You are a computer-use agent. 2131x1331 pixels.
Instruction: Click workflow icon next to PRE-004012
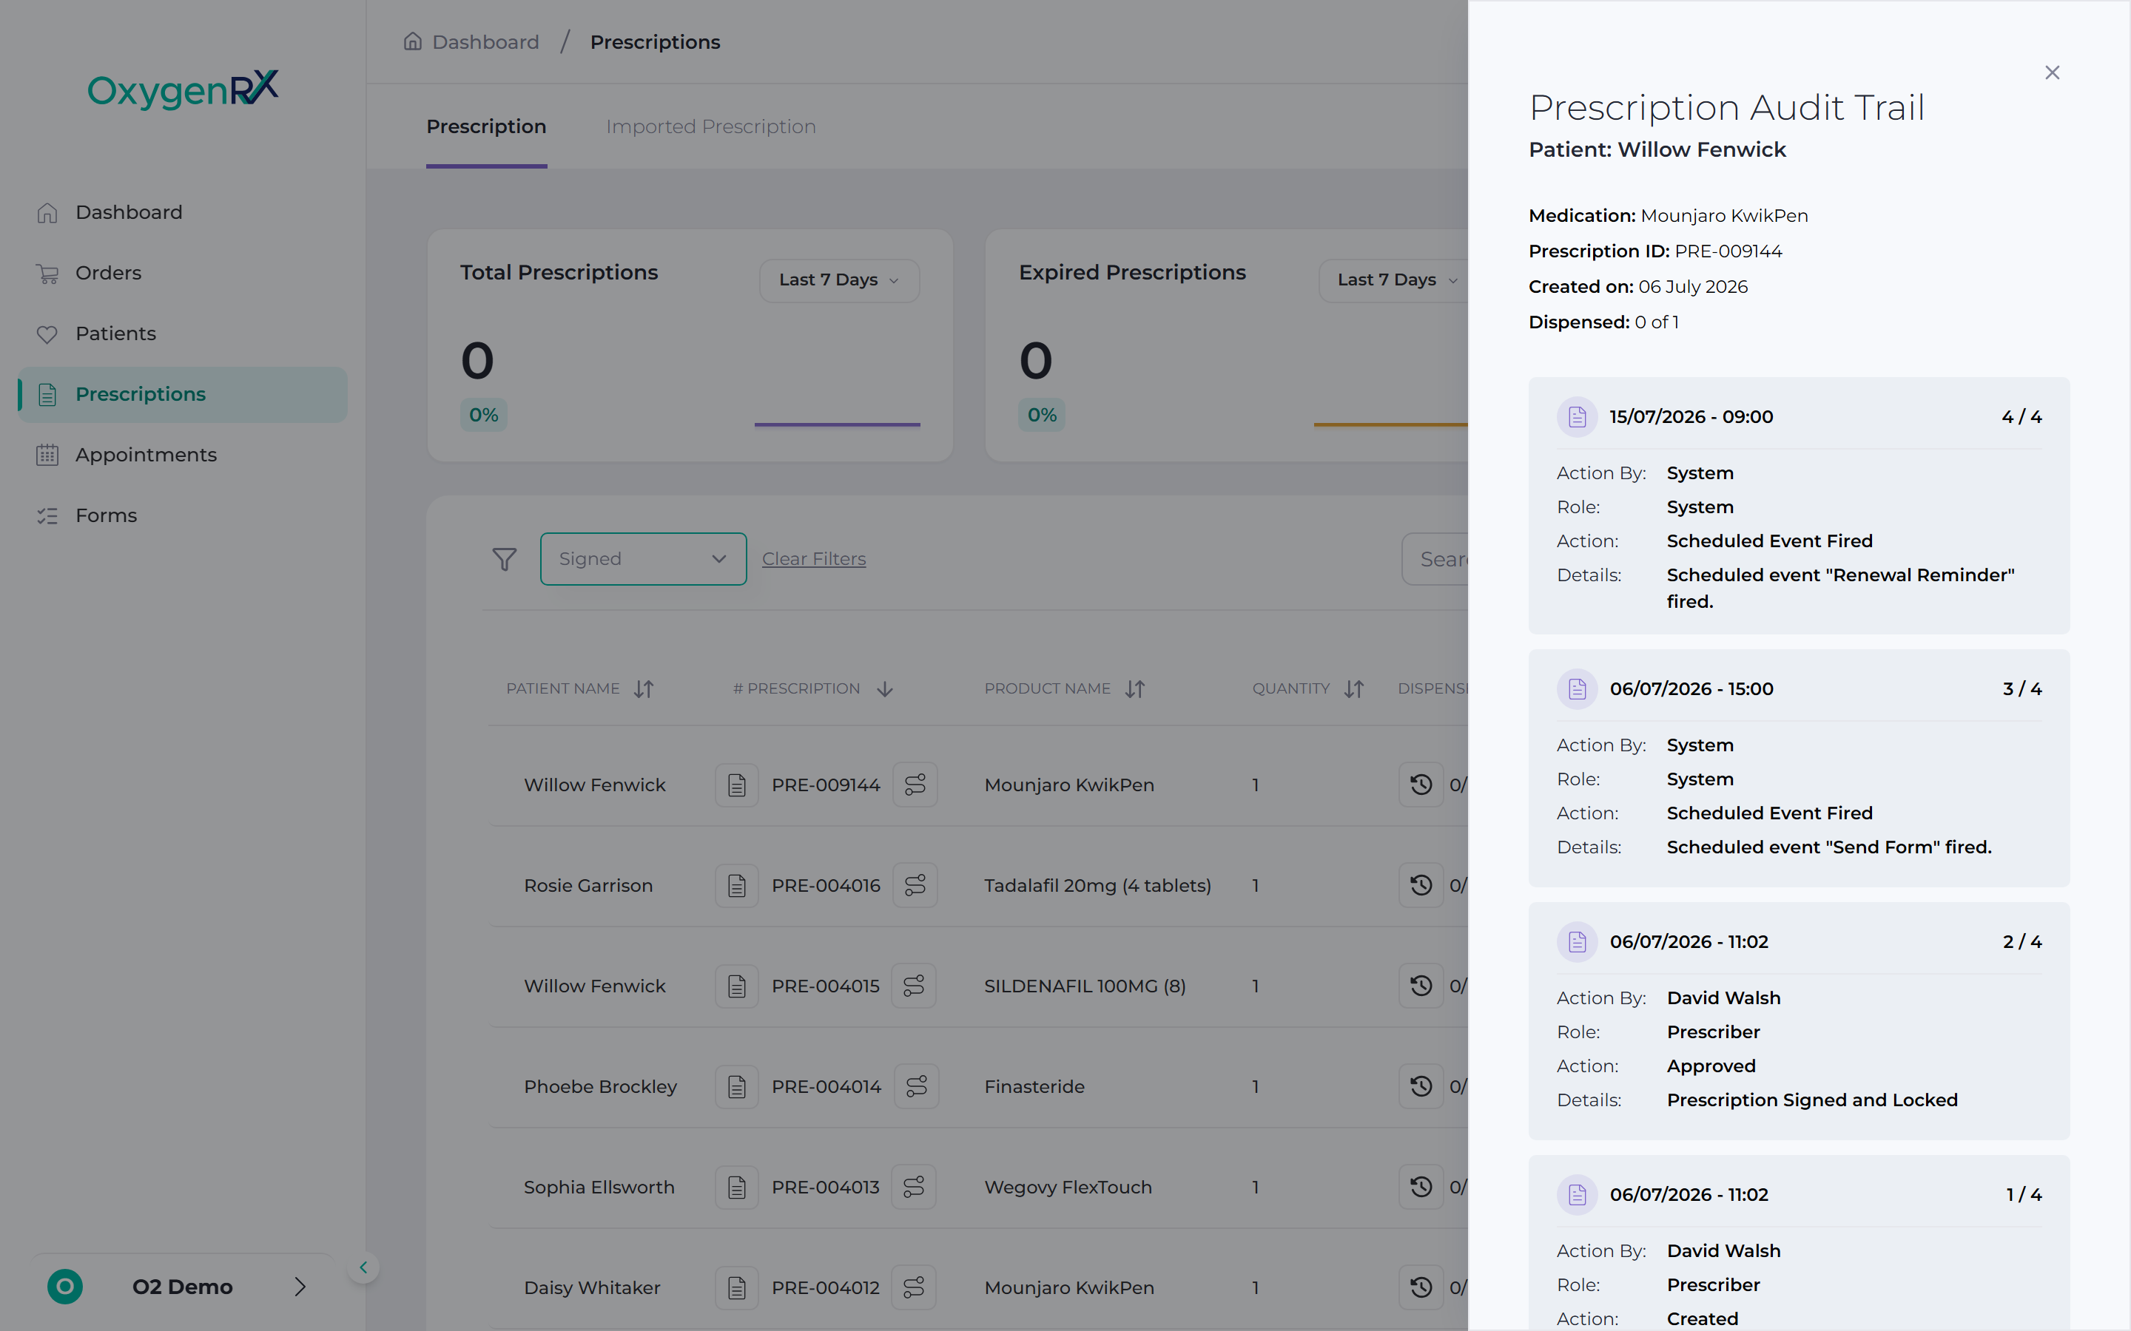pos(914,1288)
